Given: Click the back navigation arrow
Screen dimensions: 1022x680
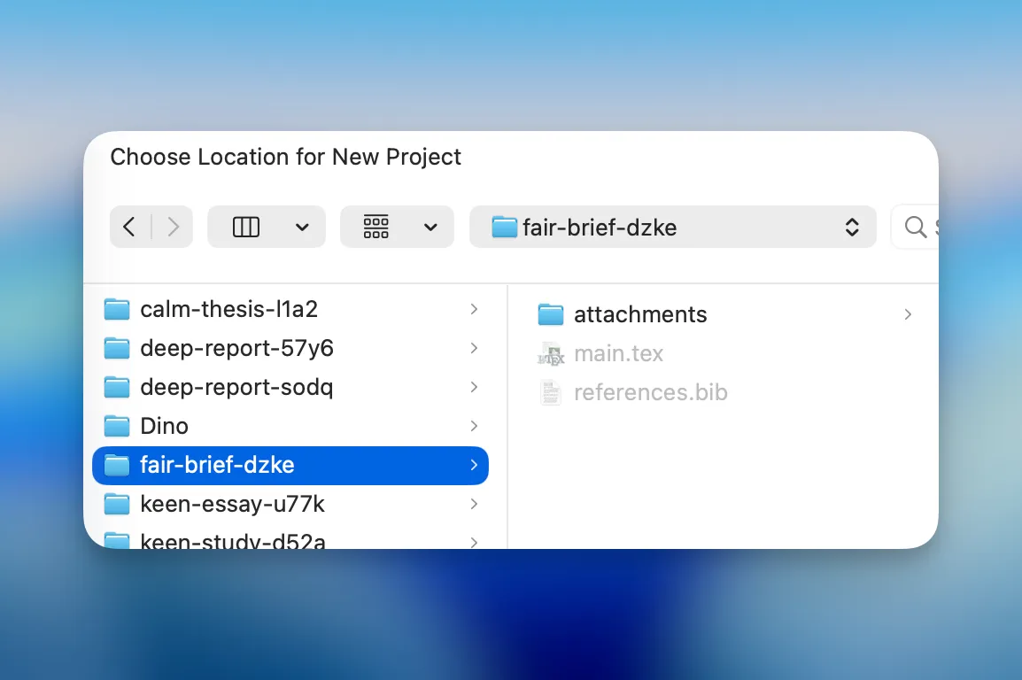Looking at the screenshot, I should (129, 227).
